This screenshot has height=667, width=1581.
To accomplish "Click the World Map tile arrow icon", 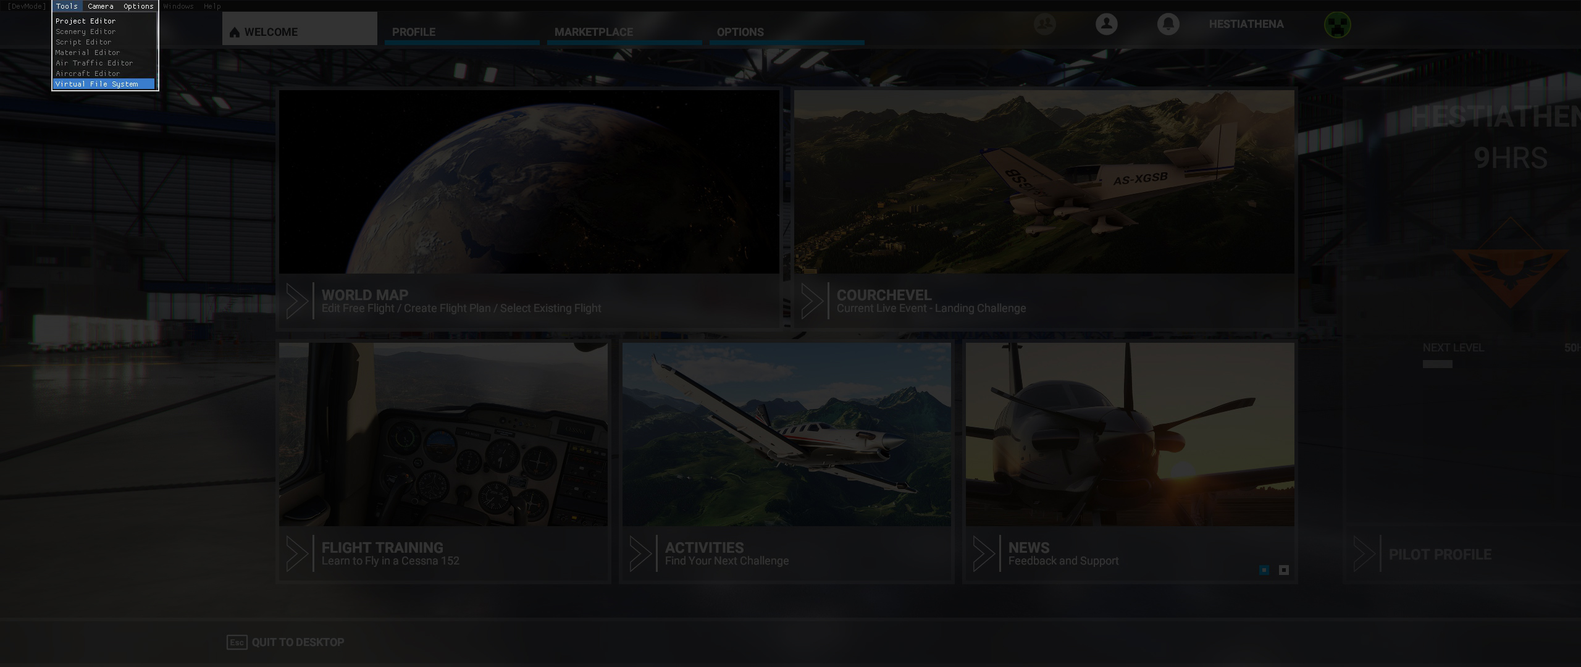I will (297, 301).
